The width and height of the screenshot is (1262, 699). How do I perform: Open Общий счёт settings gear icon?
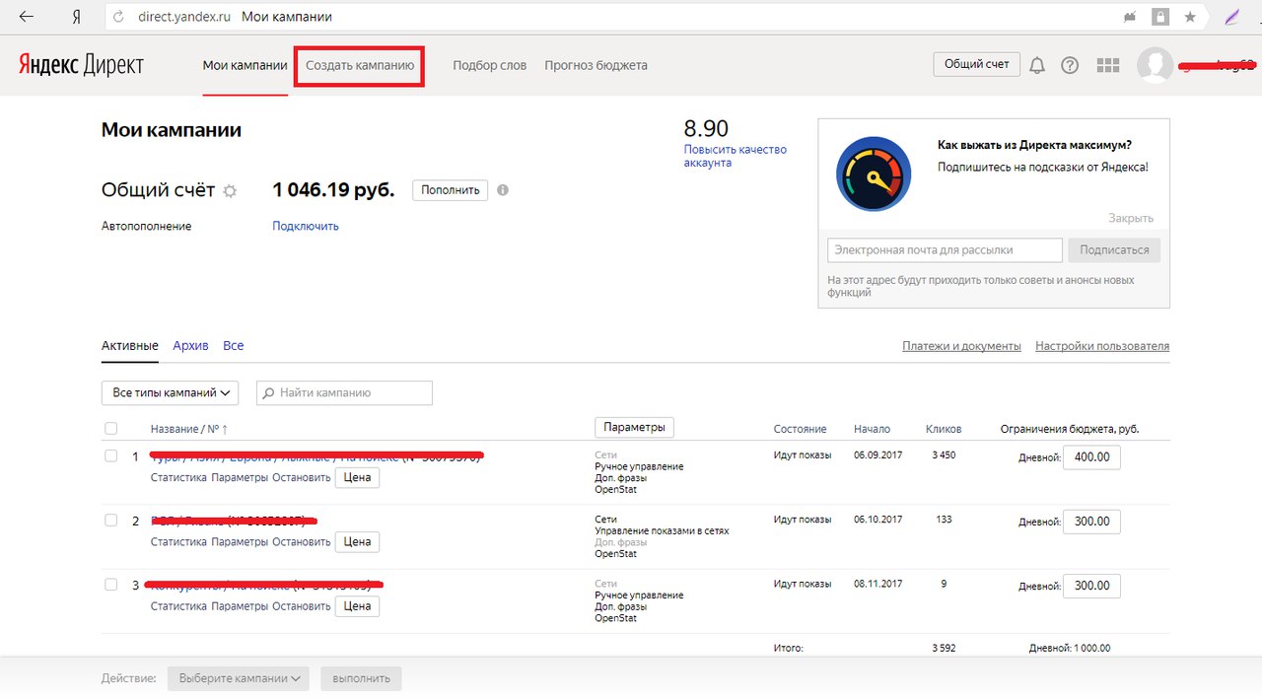pyautogui.click(x=230, y=191)
